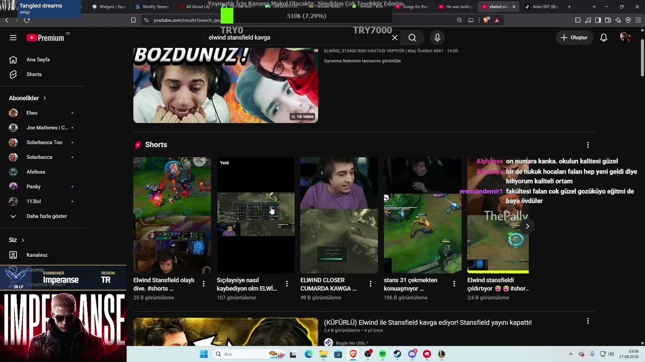Screen dimensions: 645x362
Task: Open Shorts shelf options menu
Action: 588,145
